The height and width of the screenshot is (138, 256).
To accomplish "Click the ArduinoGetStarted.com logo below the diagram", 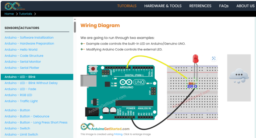I will (105, 127).
